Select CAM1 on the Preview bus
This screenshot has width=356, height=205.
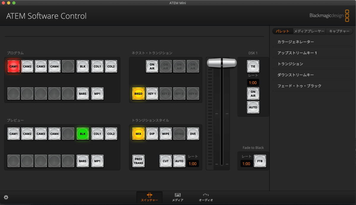[14, 134]
